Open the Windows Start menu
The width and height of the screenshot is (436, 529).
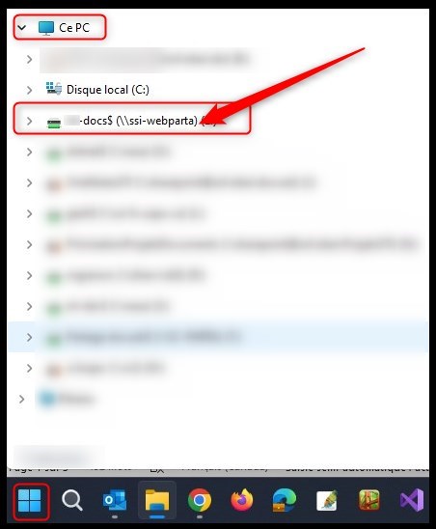tap(30, 501)
